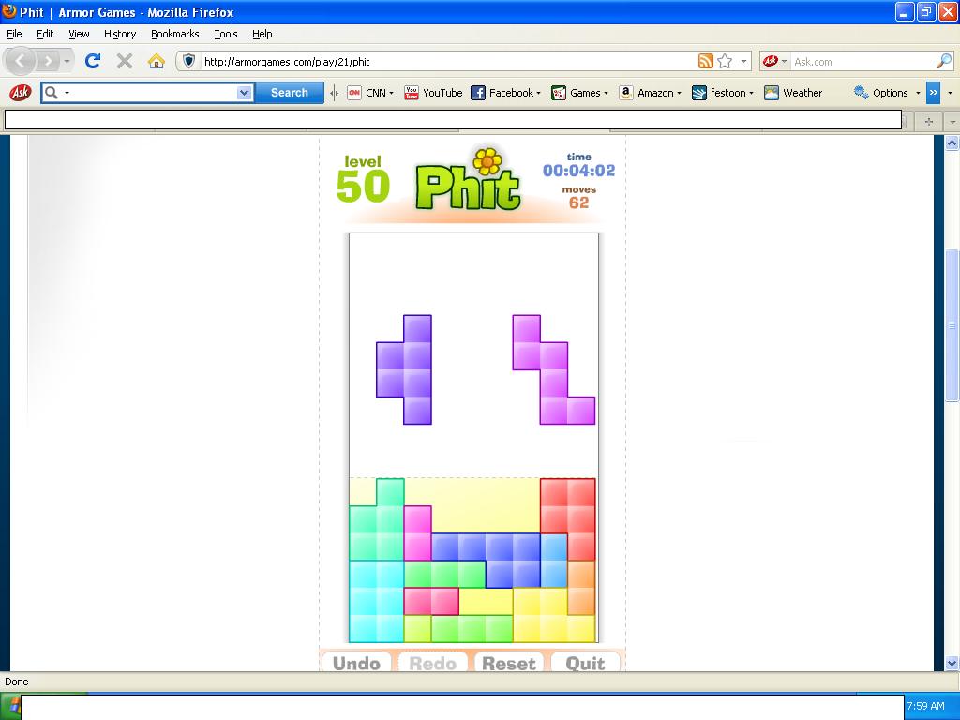Click the search magnifier in Ask.com box

coord(943,61)
